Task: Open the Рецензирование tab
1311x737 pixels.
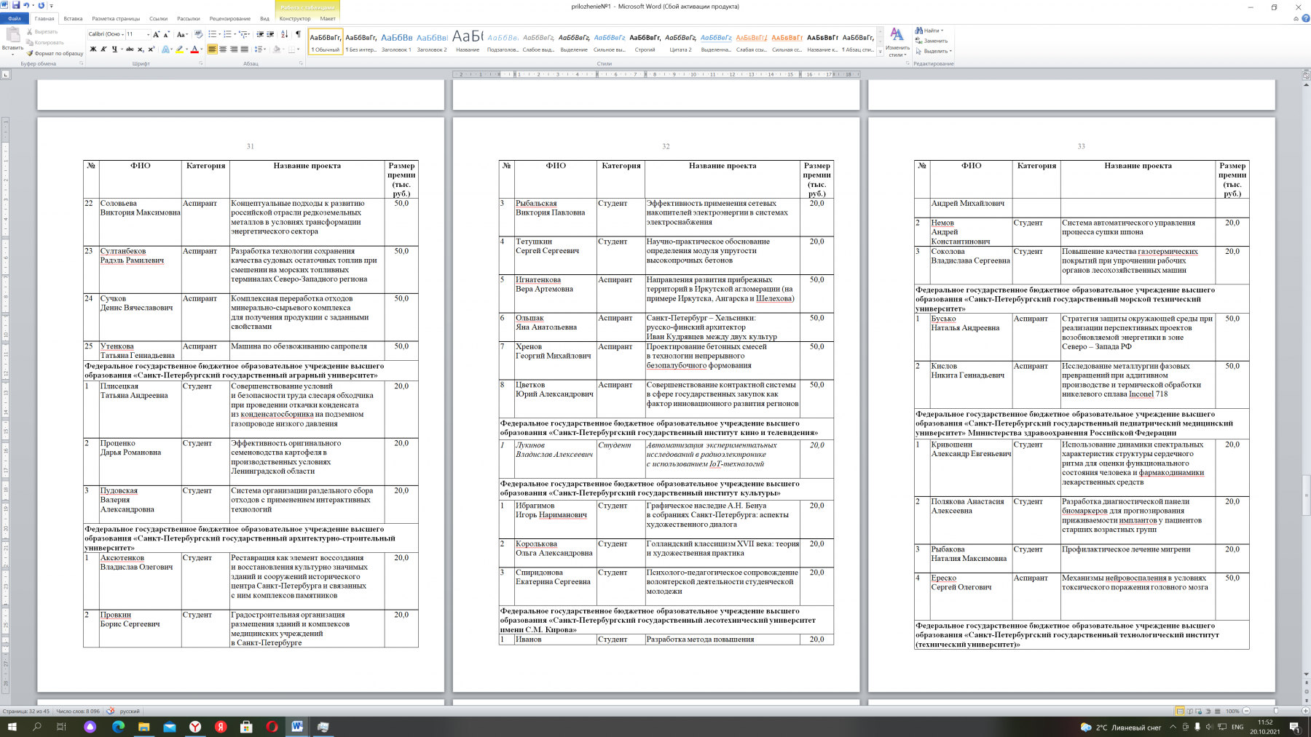Action: click(x=229, y=19)
